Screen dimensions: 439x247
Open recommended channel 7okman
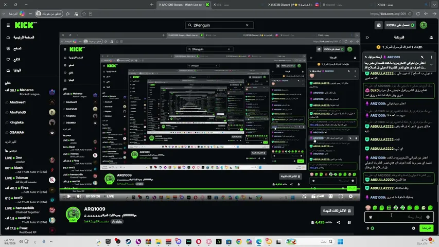pyautogui.click(x=30, y=180)
